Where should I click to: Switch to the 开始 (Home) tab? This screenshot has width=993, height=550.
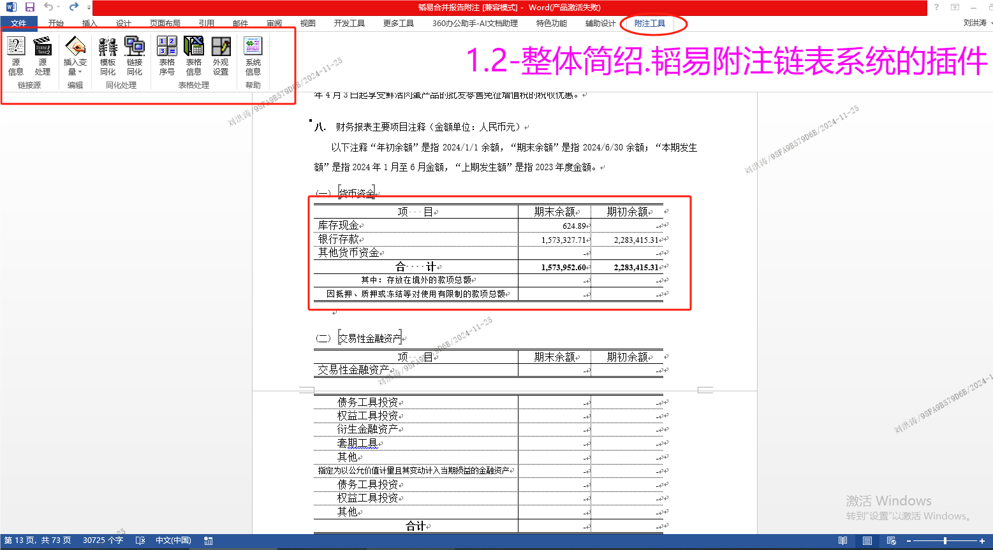click(56, 24)
